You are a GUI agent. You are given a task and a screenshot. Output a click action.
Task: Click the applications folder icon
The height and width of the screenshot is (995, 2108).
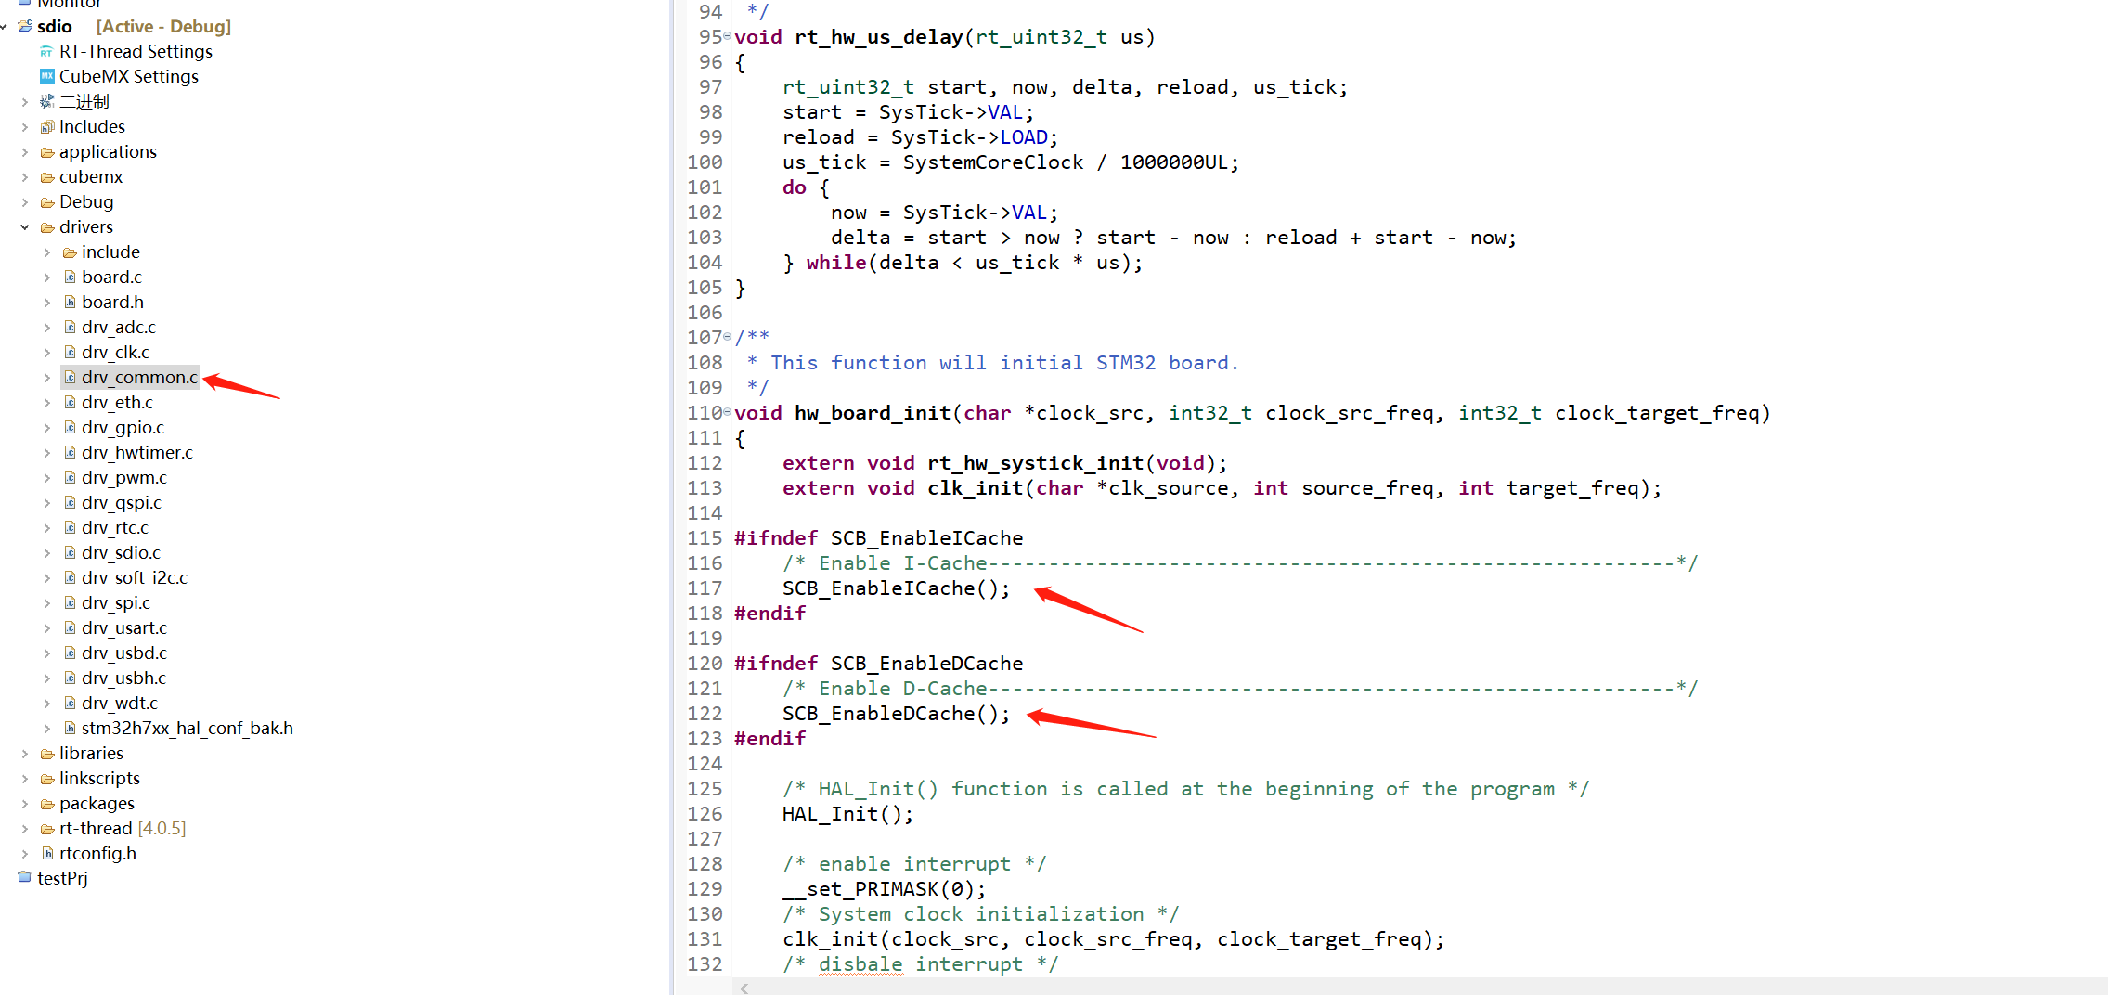(x=46, y=151)
